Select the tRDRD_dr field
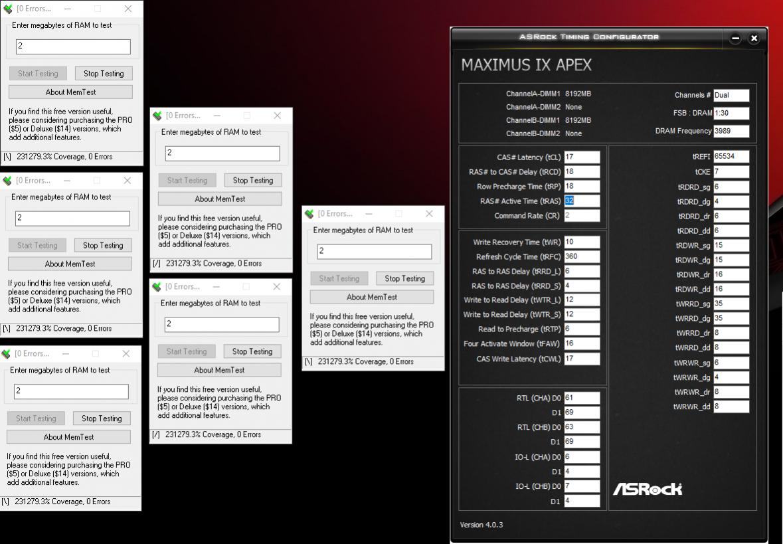 (x=731, y=217)
